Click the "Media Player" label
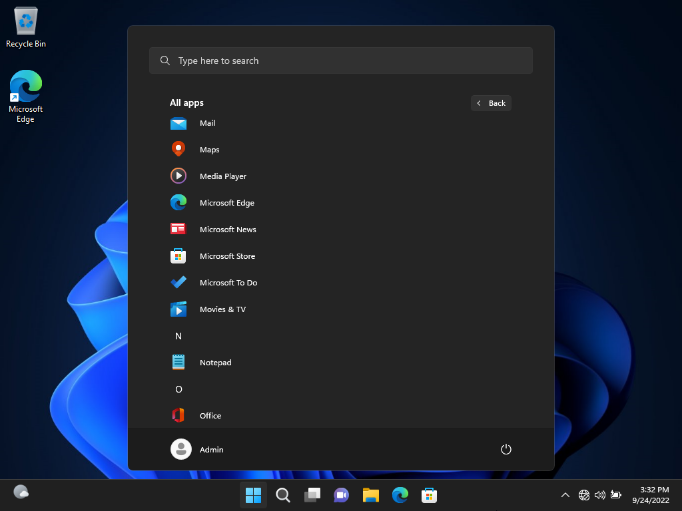 [x=223, y=176]
